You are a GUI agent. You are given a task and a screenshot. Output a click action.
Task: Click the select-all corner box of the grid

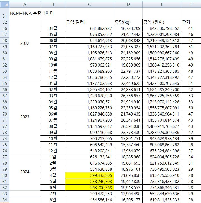(x=4, y=4)
